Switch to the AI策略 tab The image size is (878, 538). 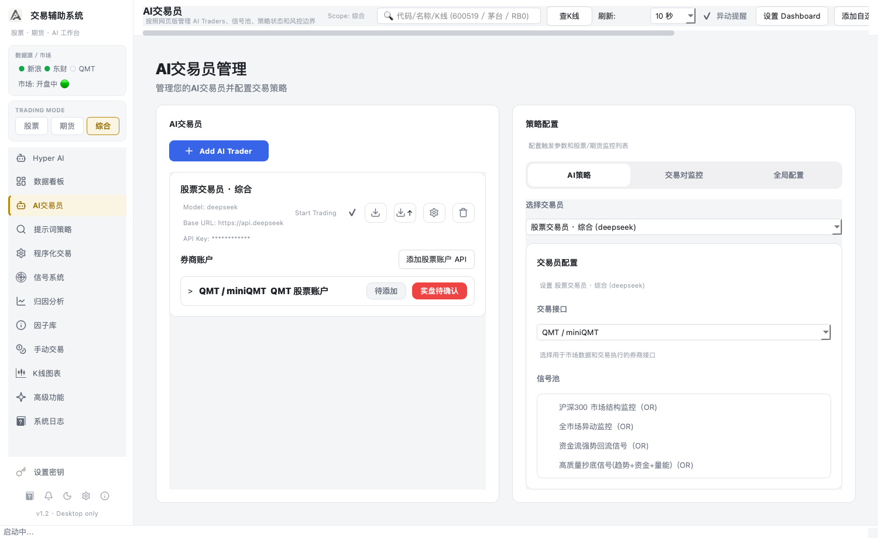[x=579, y=175]
